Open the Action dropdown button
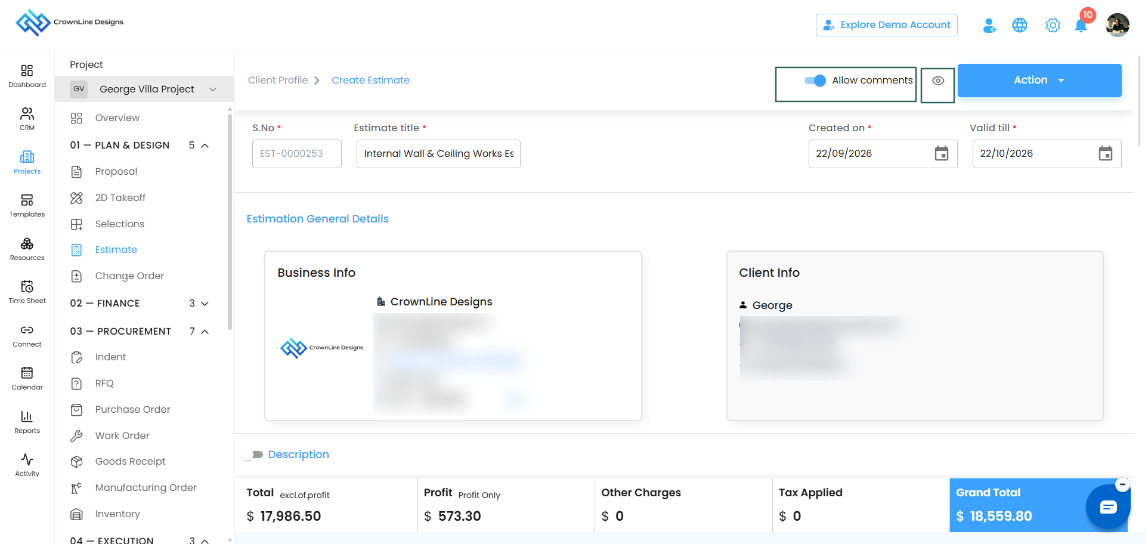The height and width of the screenshot is (544, 1145). tap(1039, 81)
